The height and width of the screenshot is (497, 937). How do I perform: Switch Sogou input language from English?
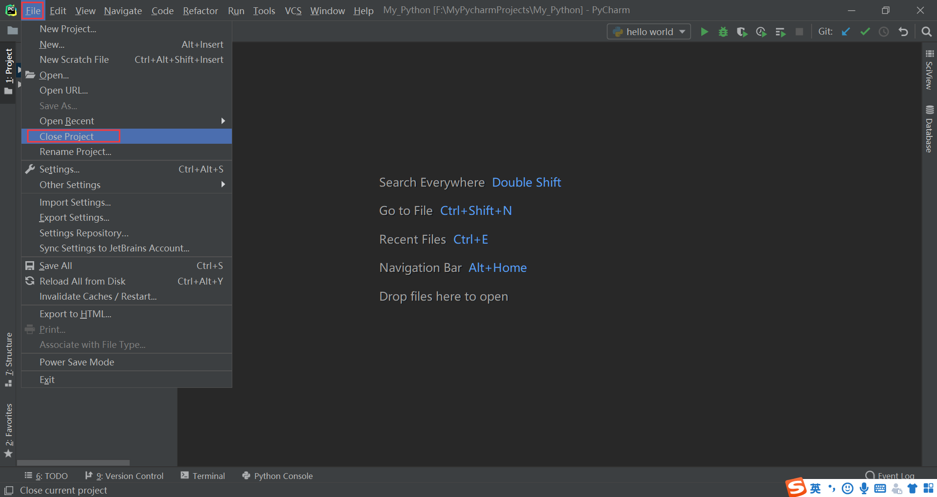tap(815, 488)
